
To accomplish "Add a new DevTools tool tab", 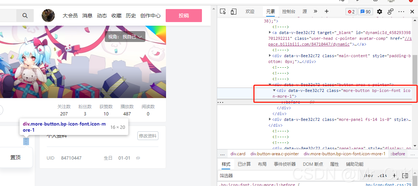I will 327,12.
